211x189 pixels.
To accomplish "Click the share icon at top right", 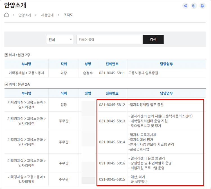I will point(185,6).
